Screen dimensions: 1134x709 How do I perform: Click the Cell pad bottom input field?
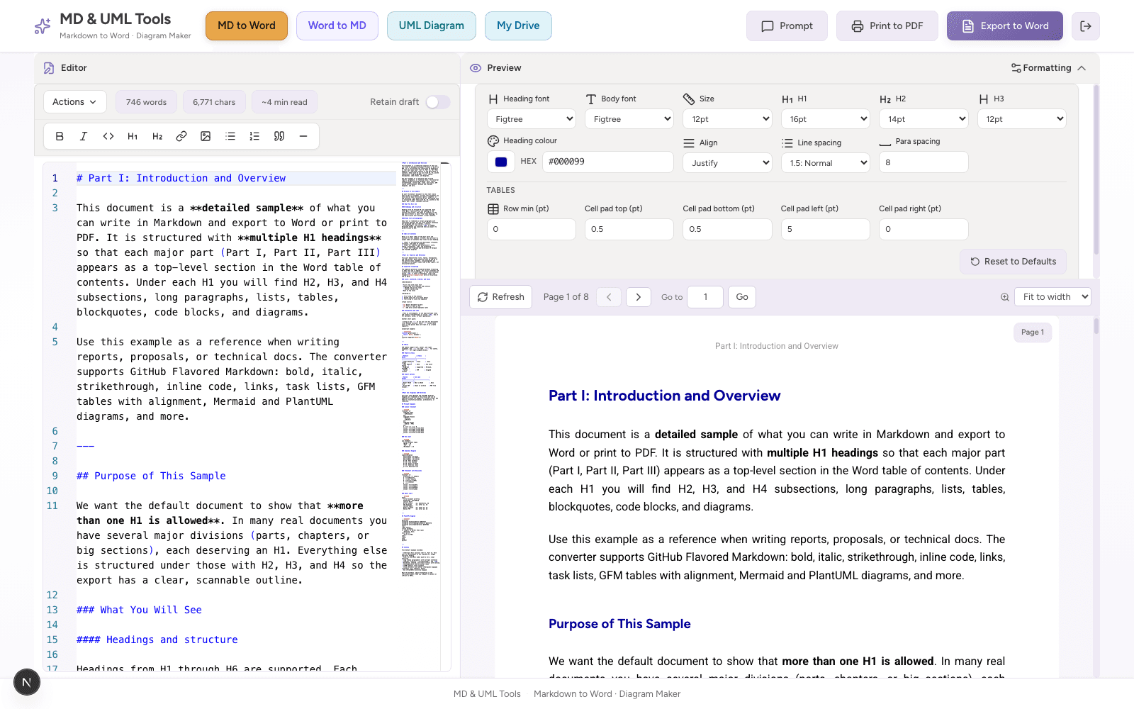pyautogui.click(x=727, y=229)
